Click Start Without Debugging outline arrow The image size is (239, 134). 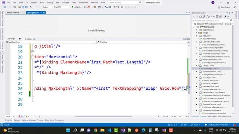click(x=85, y=7)
